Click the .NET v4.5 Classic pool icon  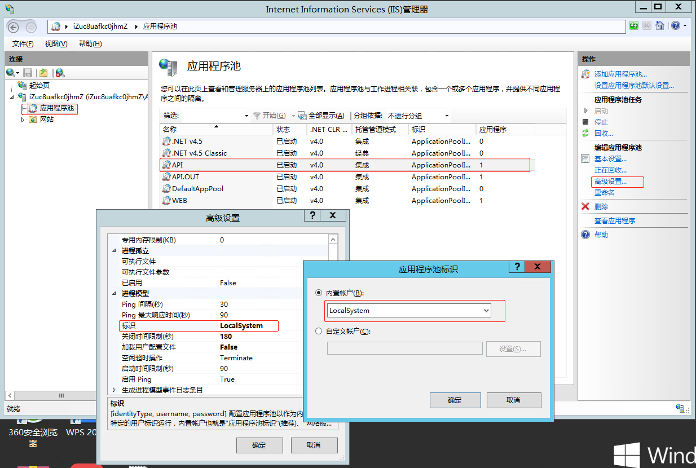pyautogui.click(x=166, y=153)
